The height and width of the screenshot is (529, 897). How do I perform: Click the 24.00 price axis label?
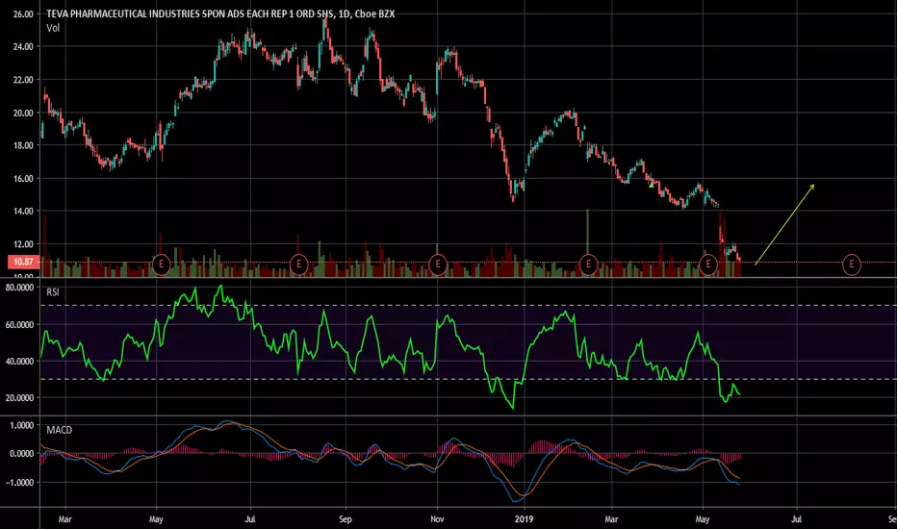(23, 47)
